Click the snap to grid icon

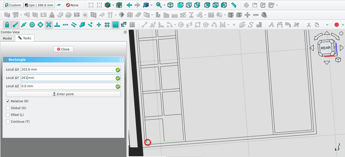click(x=107, y=25)
